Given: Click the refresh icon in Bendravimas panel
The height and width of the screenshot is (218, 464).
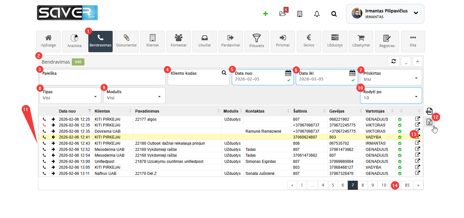Looking at the screenshot, I should (x=393, y=62).
